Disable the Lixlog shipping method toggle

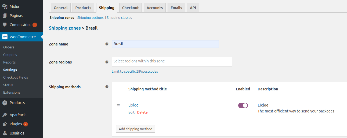tap(243, 105)
